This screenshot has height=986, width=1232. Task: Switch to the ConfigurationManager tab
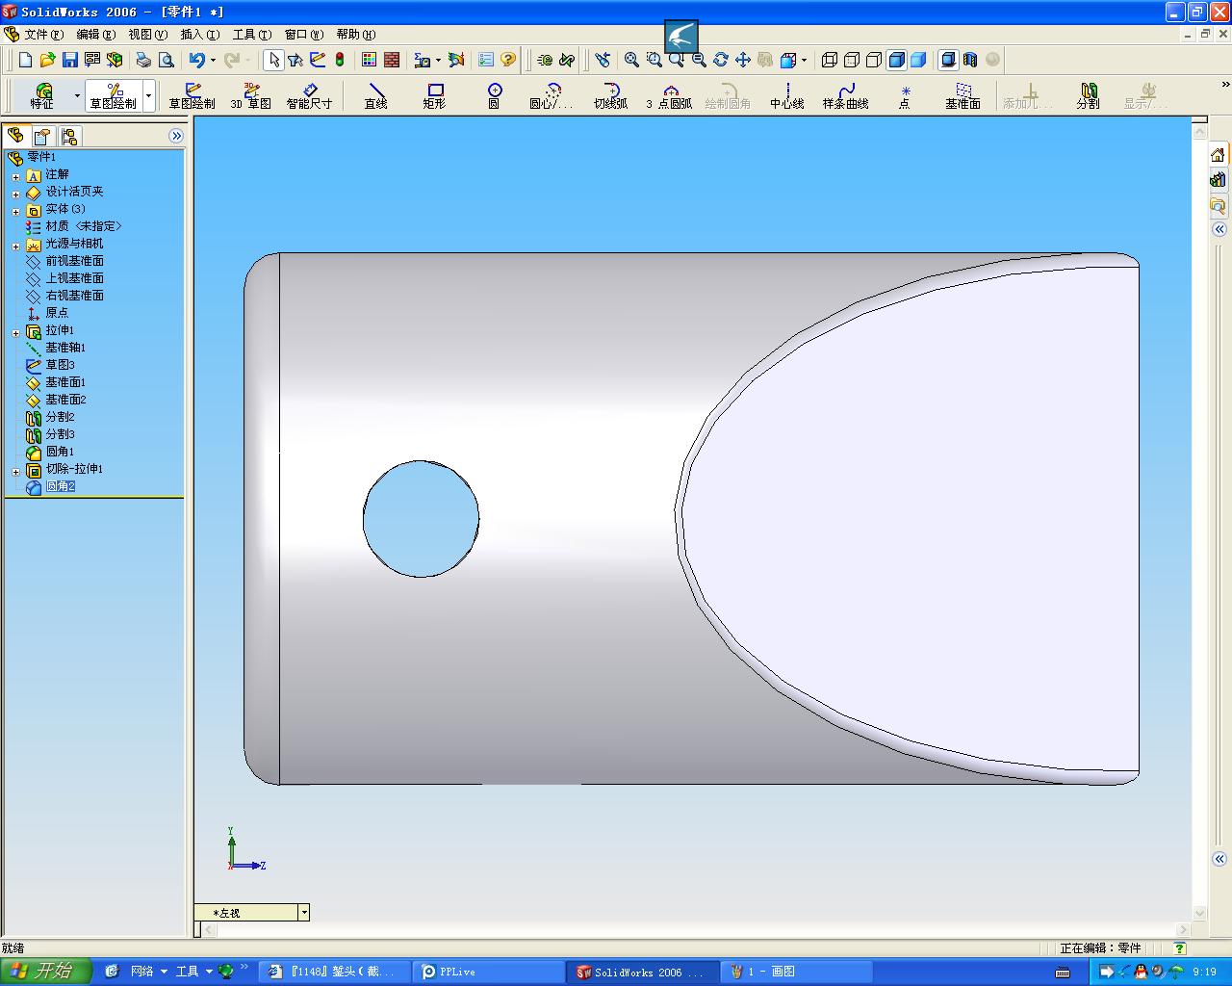point(69,137)
